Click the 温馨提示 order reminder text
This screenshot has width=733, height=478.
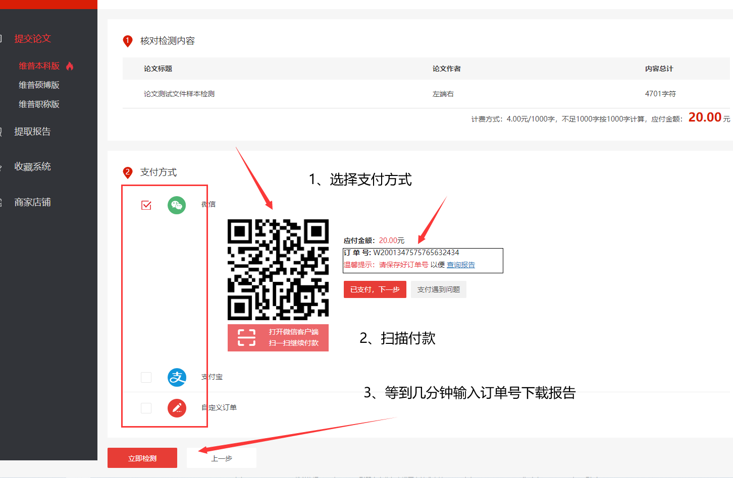[409, 265]
